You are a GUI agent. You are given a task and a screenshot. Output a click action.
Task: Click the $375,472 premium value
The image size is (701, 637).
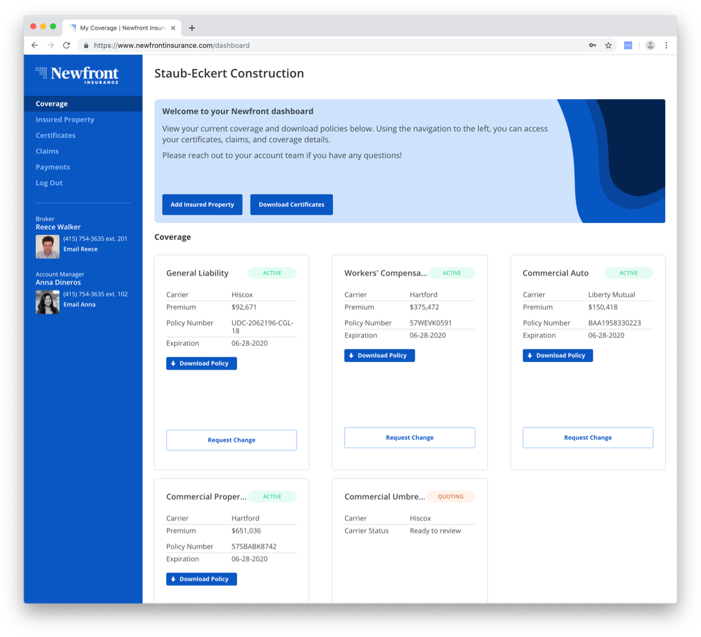tap(424, 307)
